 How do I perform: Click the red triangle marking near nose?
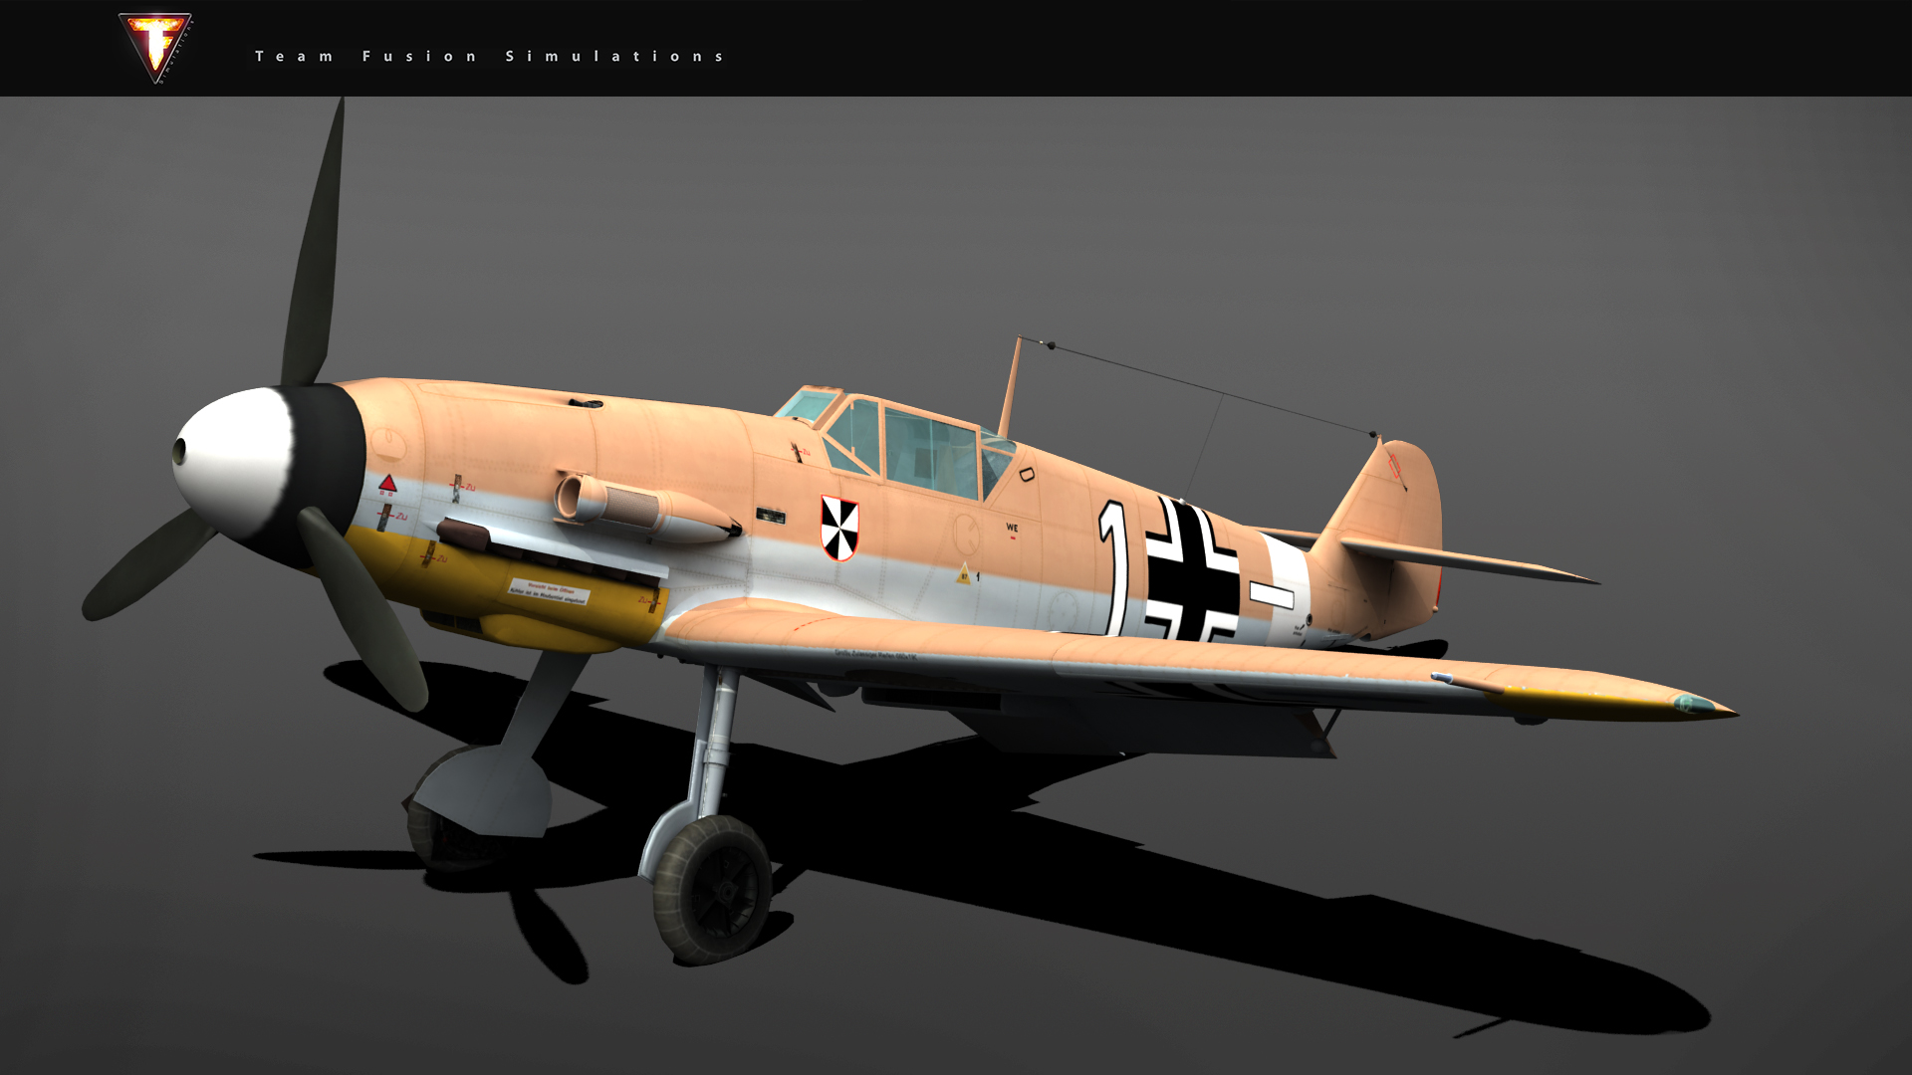click(x=387, y=485)
